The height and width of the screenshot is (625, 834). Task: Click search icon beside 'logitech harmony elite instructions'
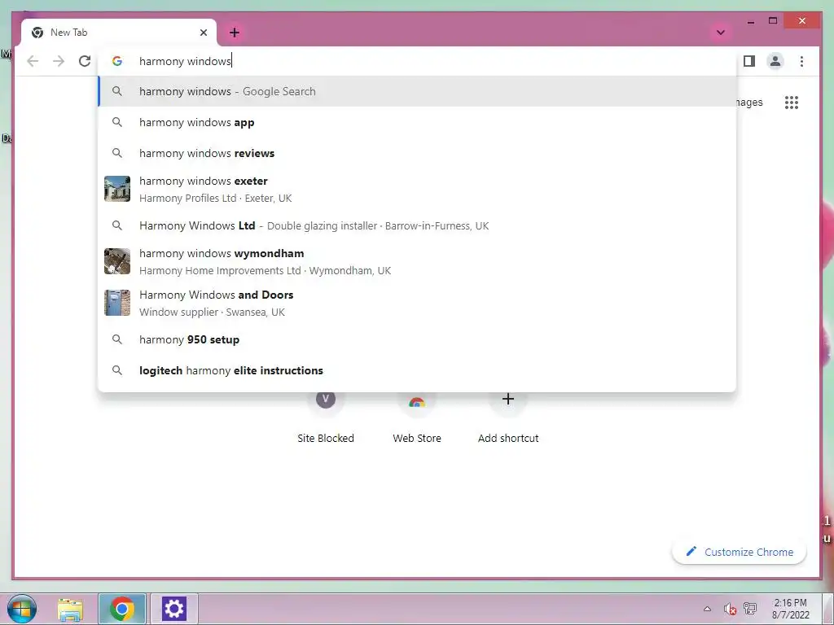coord(117,370)
